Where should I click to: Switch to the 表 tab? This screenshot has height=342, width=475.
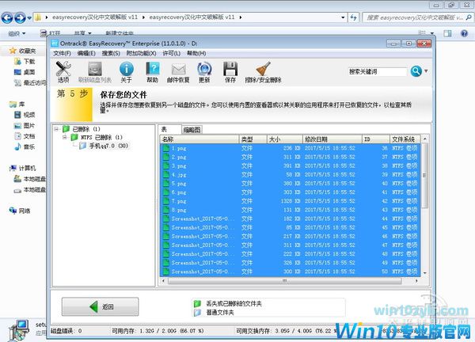164,129
